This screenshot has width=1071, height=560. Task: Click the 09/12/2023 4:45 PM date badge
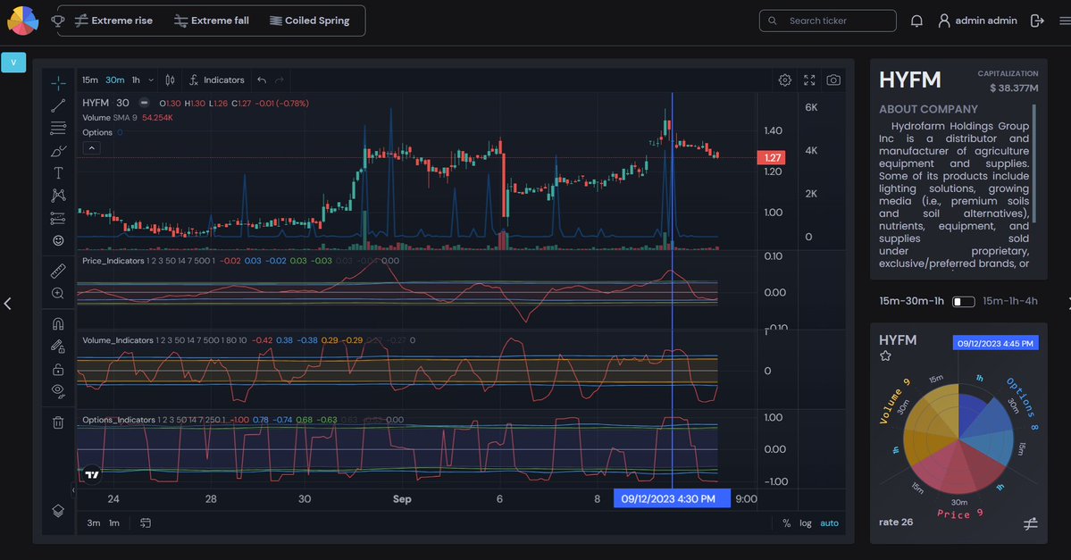pos(995,343)
